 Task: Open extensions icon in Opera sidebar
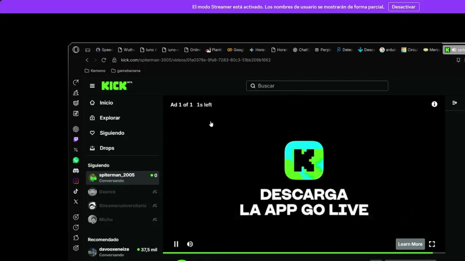[76, 238]
